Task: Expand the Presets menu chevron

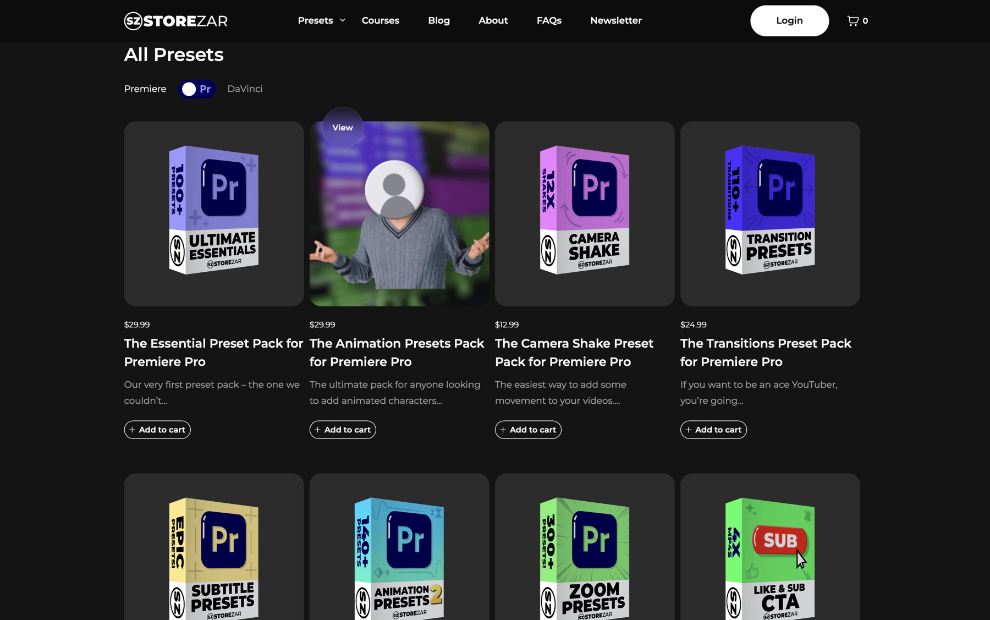Action: tap(343, 20)
